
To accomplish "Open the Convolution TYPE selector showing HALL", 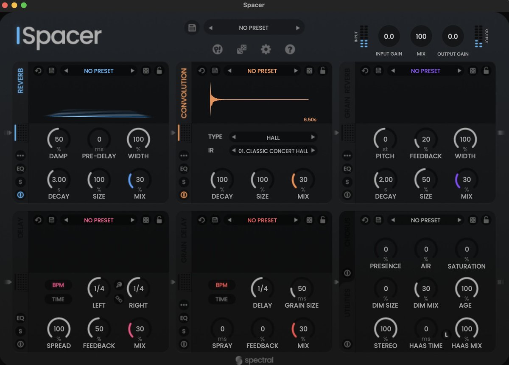I will click(x=273, y=137).
